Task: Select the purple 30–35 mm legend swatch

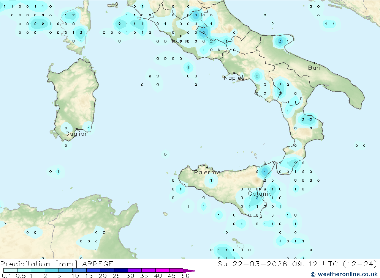Action: [135, 270]
